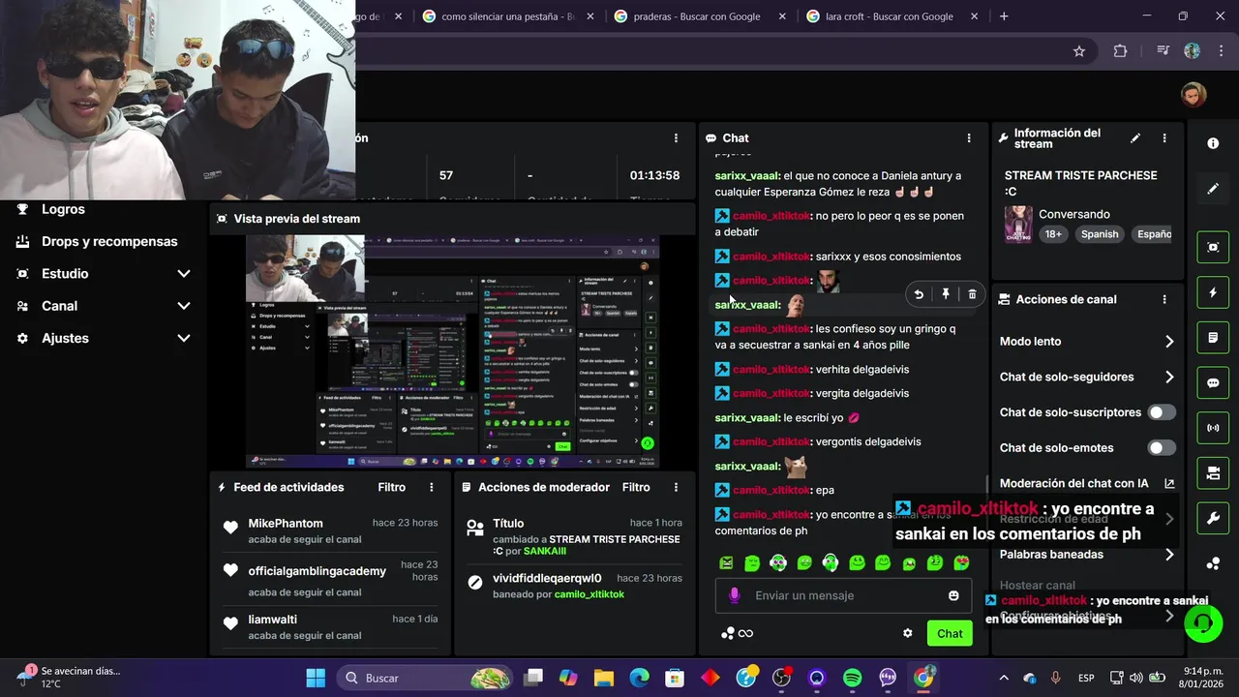
Task: Click the points infinity icon below chat
Action: [x=738, y=633]
